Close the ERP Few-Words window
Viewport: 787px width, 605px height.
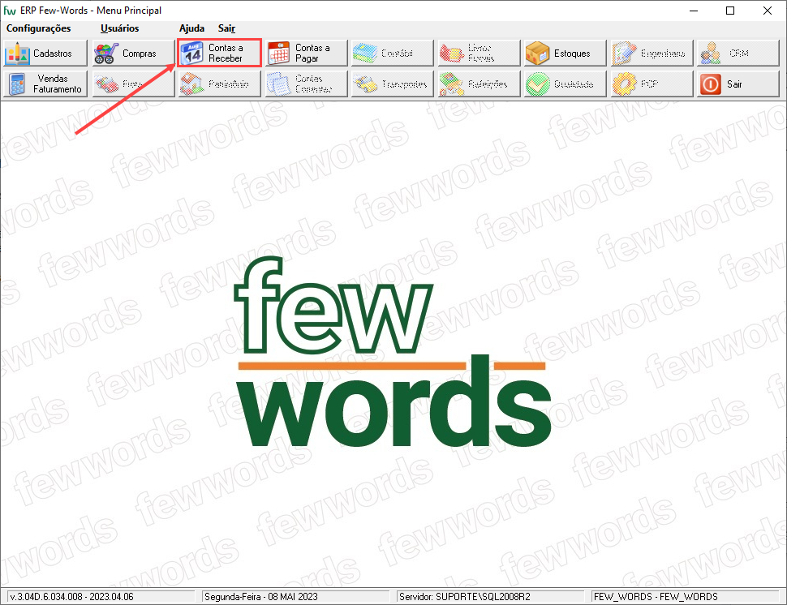click(768, 11)
